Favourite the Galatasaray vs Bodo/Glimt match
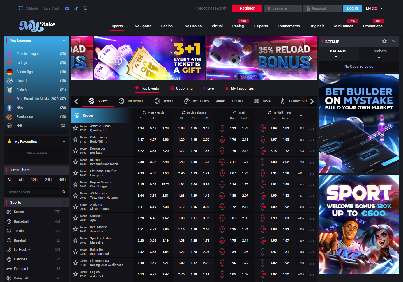The height and width of the screenshot is (282, 403). coord(75,139)
